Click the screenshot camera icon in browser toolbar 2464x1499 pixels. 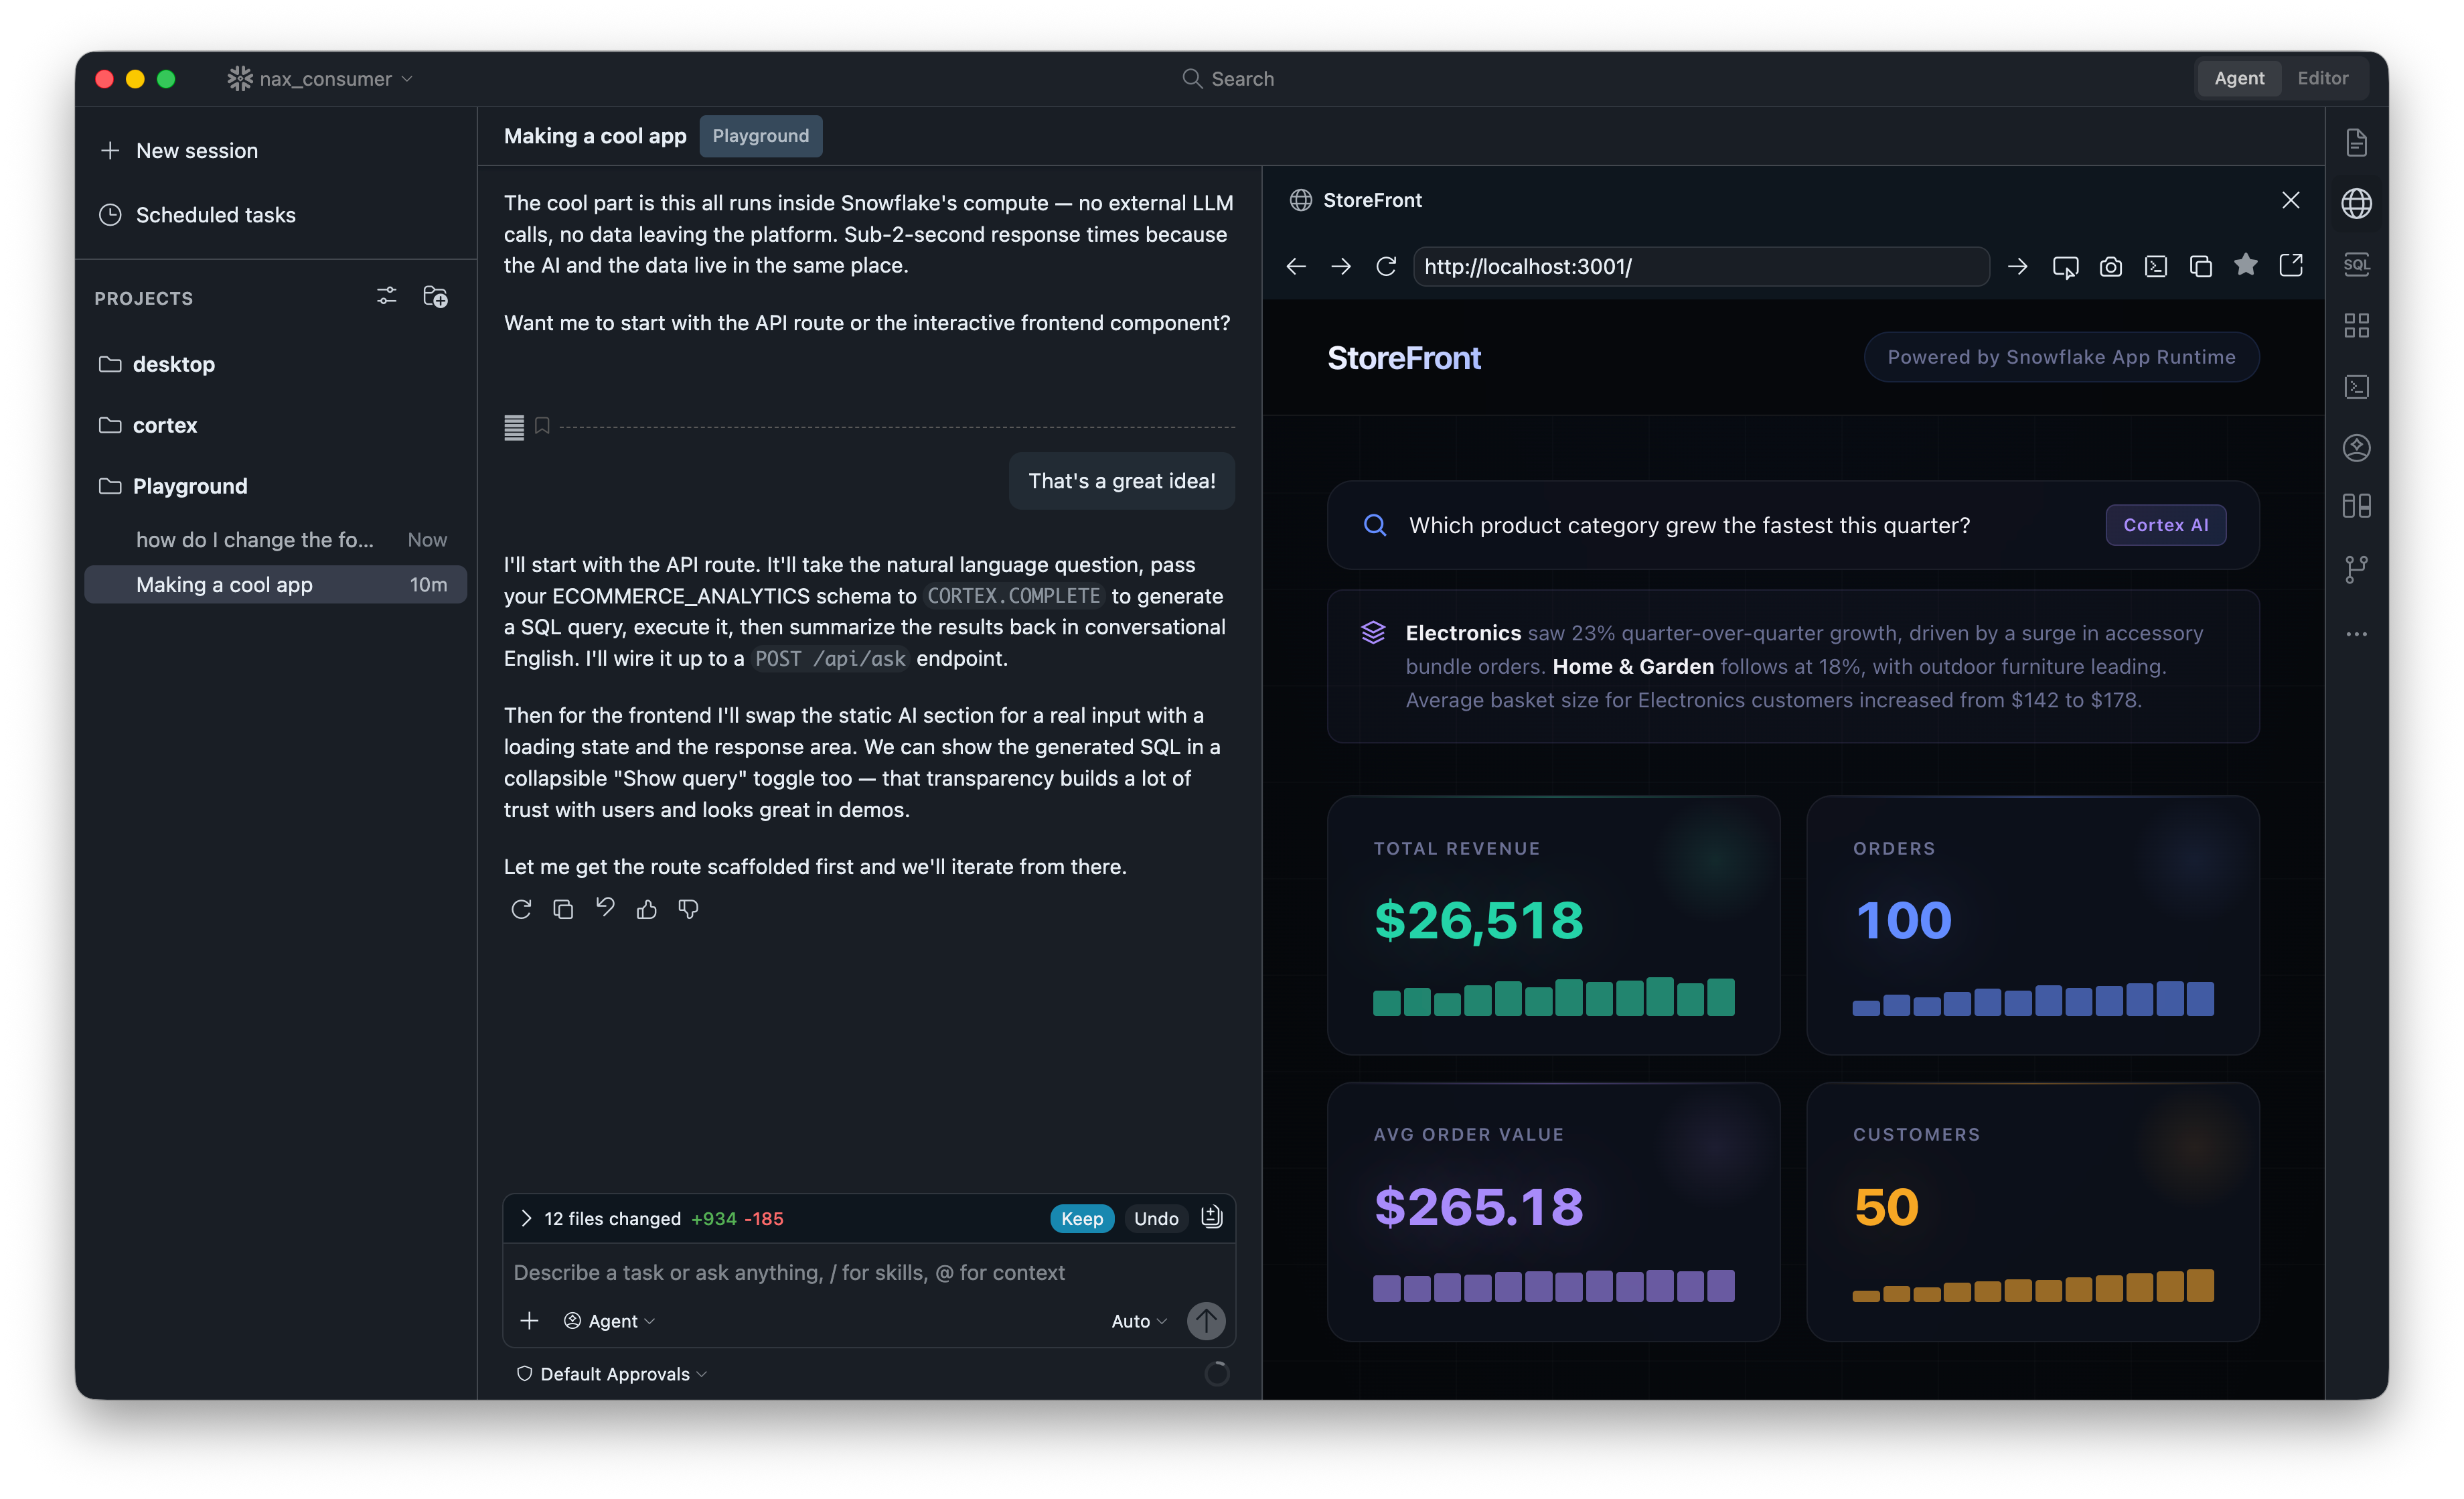tap(2110, 266)
